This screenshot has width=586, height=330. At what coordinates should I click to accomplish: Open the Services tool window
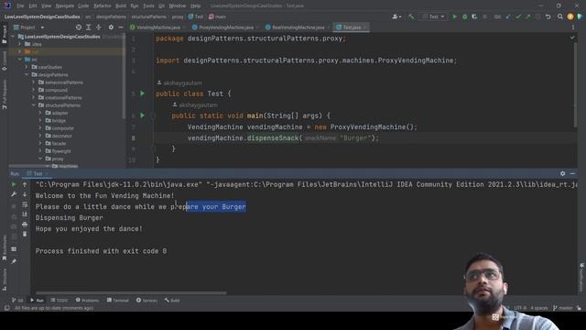point(146,300)
